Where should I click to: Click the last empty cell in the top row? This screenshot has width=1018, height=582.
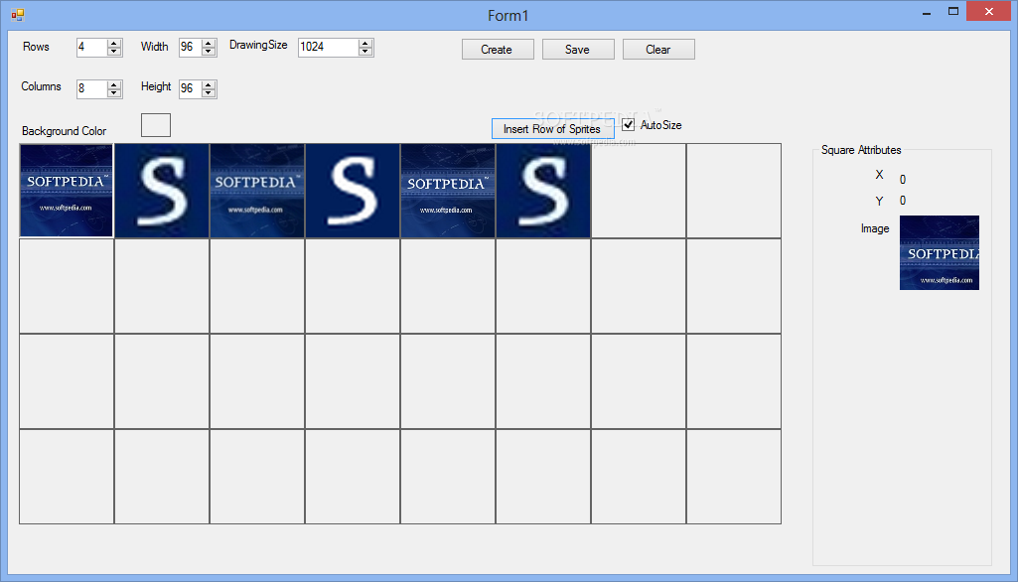coord(734,191)
